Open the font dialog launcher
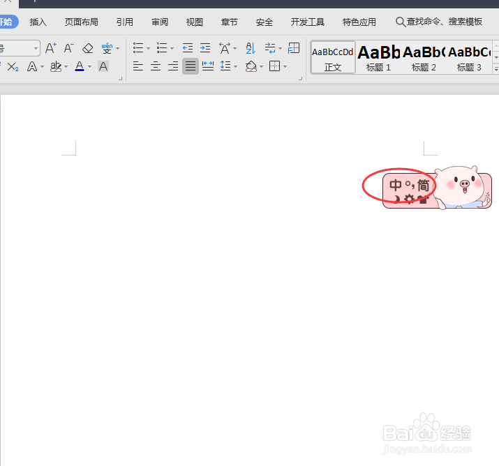 coord(120,78)
